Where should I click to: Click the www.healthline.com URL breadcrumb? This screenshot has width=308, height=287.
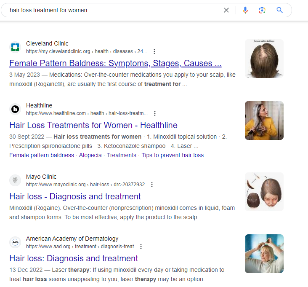(x=87, y=113)
